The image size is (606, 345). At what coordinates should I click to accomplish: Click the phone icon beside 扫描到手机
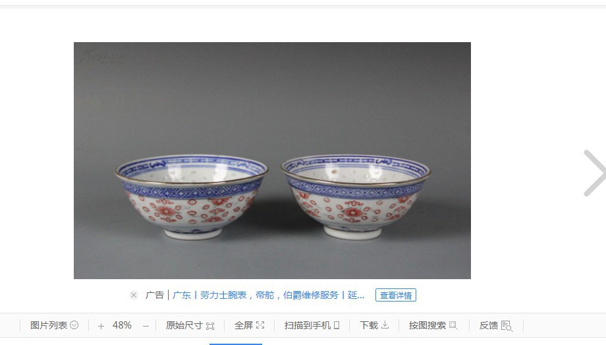pyautogui.click(x=337, y=325)
